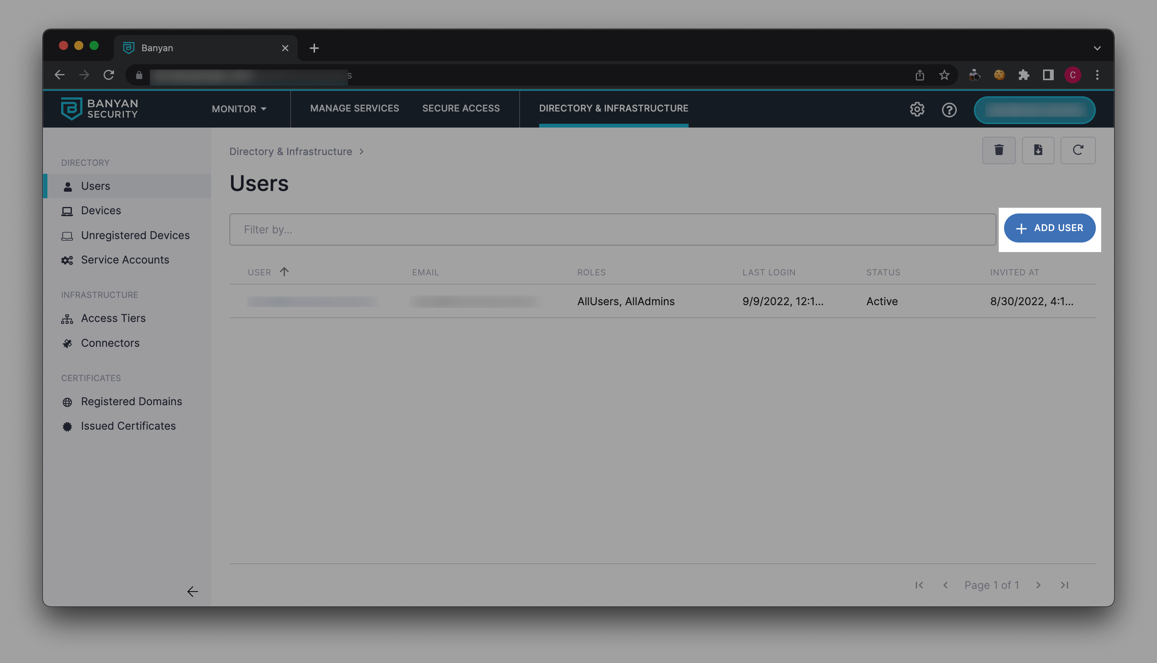Click the download export file icon
This screenshot has width=1157, height=663.
[x=1038, y=150]
